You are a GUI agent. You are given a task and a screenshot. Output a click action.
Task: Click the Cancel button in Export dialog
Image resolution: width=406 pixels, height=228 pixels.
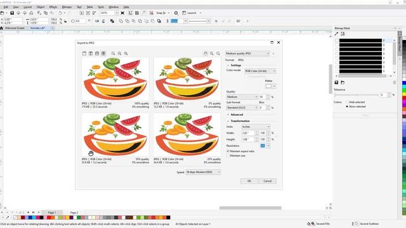[267, 181]
